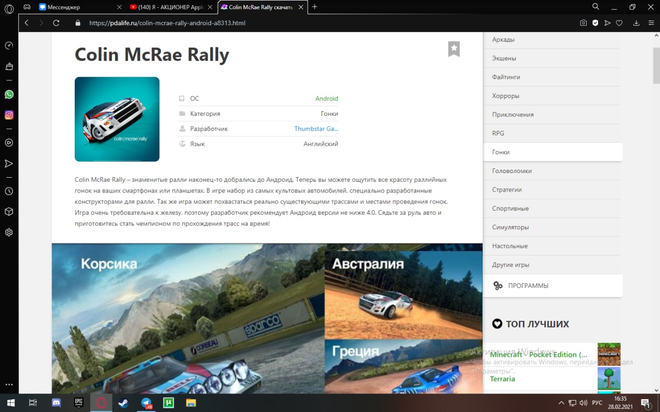Viewport: 660px width, 412px height.
Task: Expand the ПРОГРАММЫ section
Action: [553, 285]
